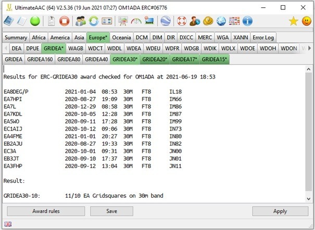
Task: Open the chart presentation board icon
Action: [x=123, y=21]
